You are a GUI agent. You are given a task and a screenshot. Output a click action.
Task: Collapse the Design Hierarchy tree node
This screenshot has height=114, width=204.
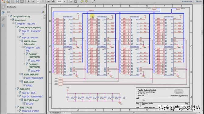pos(9,16)
